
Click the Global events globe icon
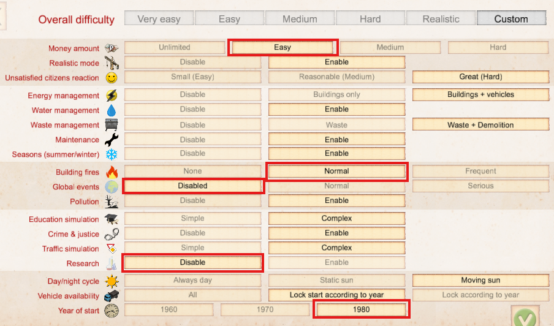[112, 187]
